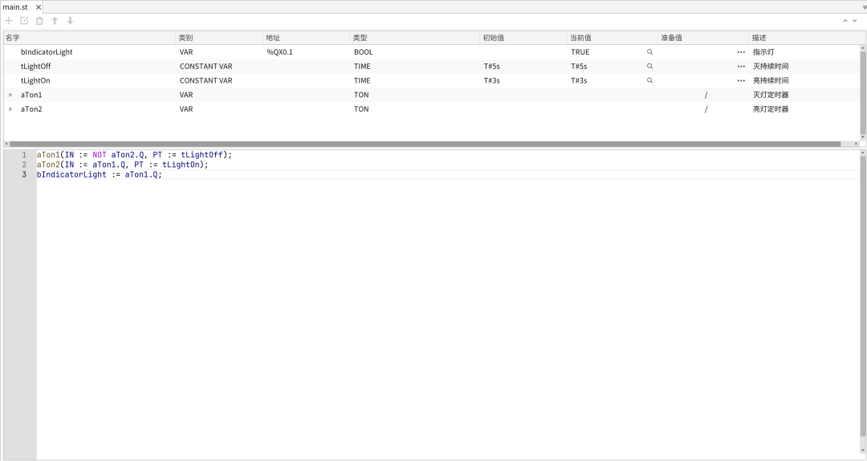Click T#5s initial value of tLightOff
867x461 pixels.
[492, 67]
